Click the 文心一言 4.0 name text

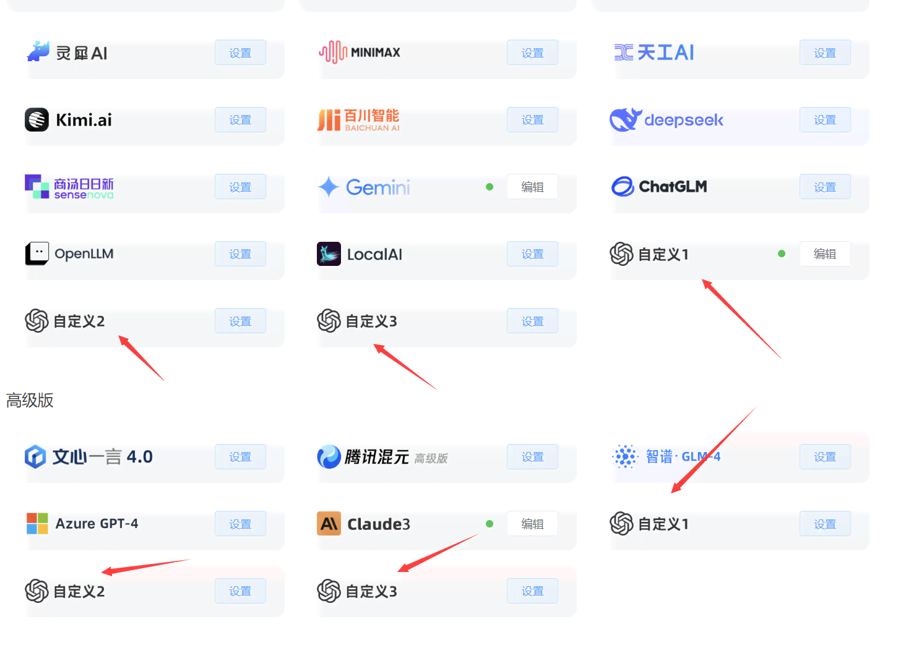(x=102, y=457)
